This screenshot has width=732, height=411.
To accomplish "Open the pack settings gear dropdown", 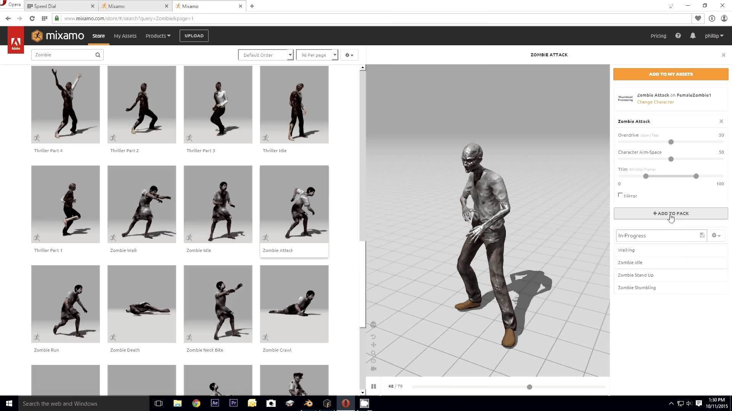I will click(x=716, y=236).
